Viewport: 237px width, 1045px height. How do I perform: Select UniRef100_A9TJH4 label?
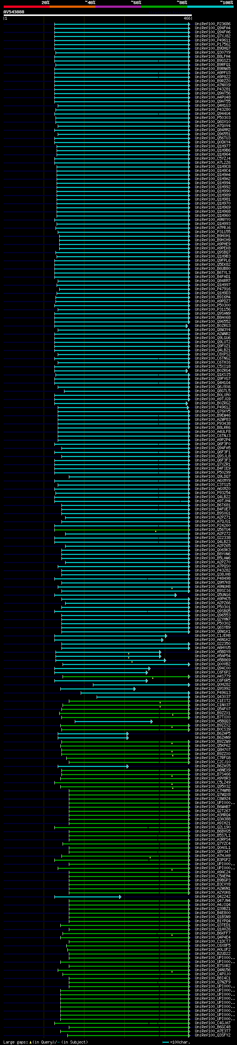point(213,501)
